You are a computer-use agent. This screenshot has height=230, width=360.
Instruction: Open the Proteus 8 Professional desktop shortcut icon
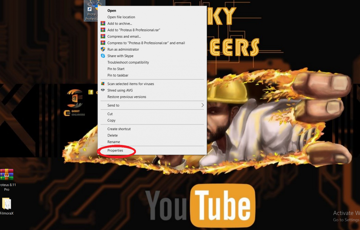91,11
